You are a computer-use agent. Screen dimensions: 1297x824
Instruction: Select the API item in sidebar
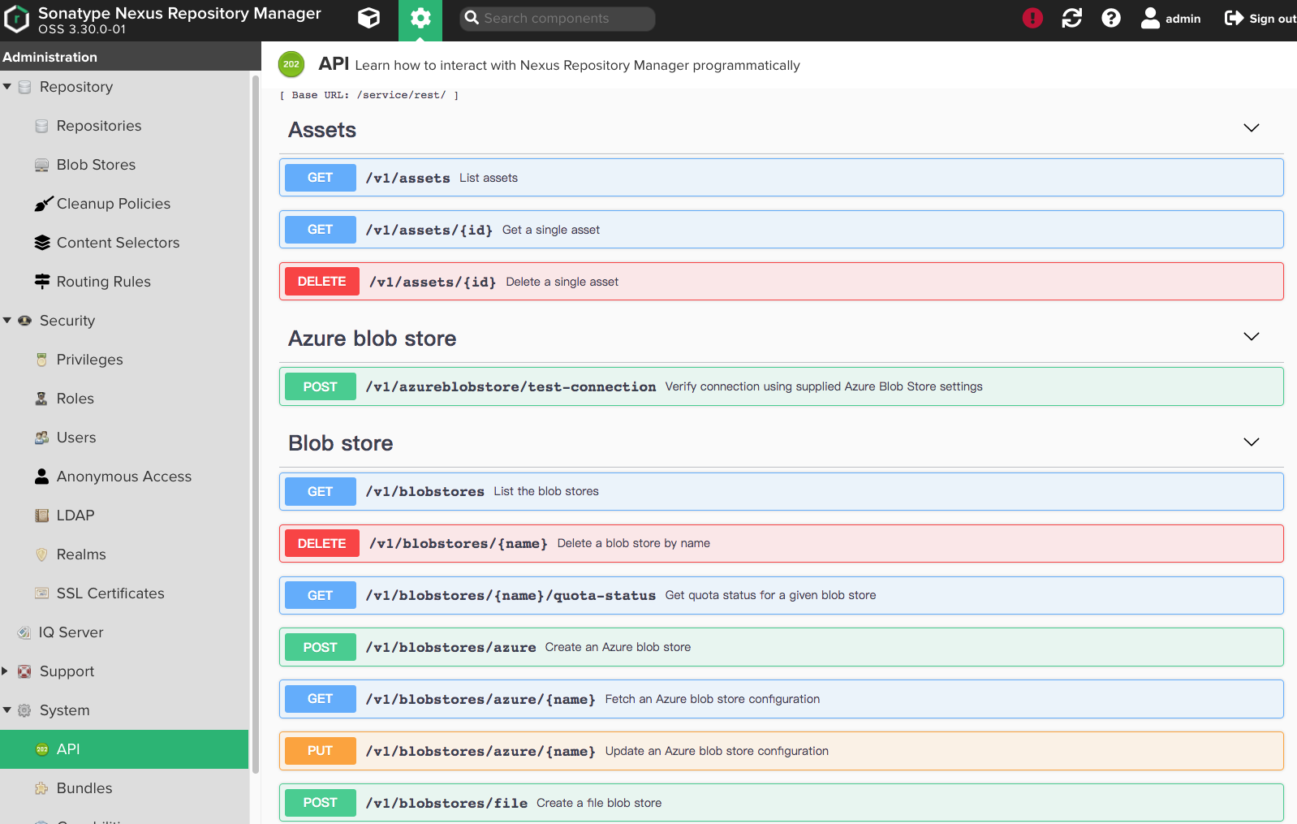pos(125,749)
